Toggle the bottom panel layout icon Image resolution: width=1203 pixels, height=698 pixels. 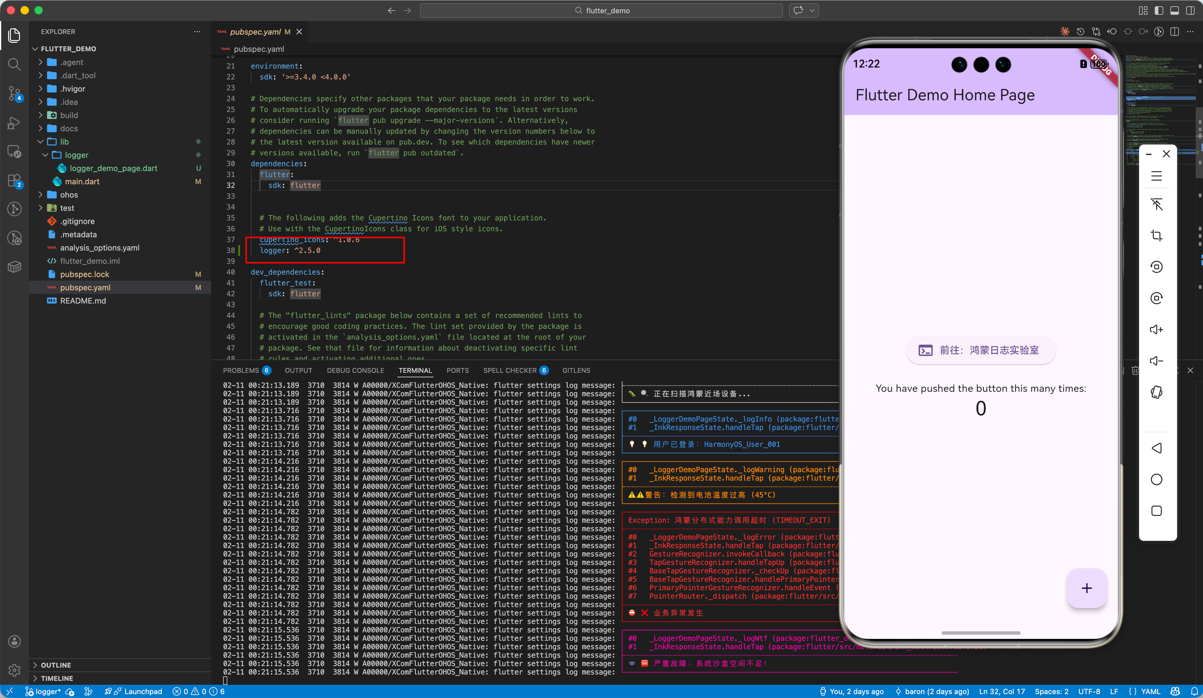tap(1175, 11)
